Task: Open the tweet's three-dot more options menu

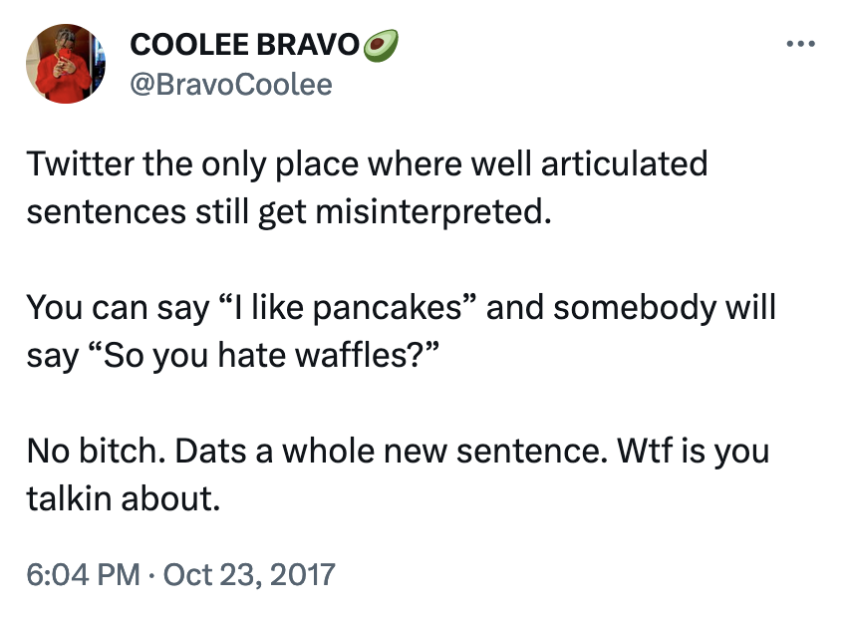Action: pyautogui.click(x=801, y=45)
